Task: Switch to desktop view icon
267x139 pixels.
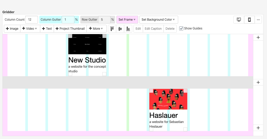Action: (239, 20)
